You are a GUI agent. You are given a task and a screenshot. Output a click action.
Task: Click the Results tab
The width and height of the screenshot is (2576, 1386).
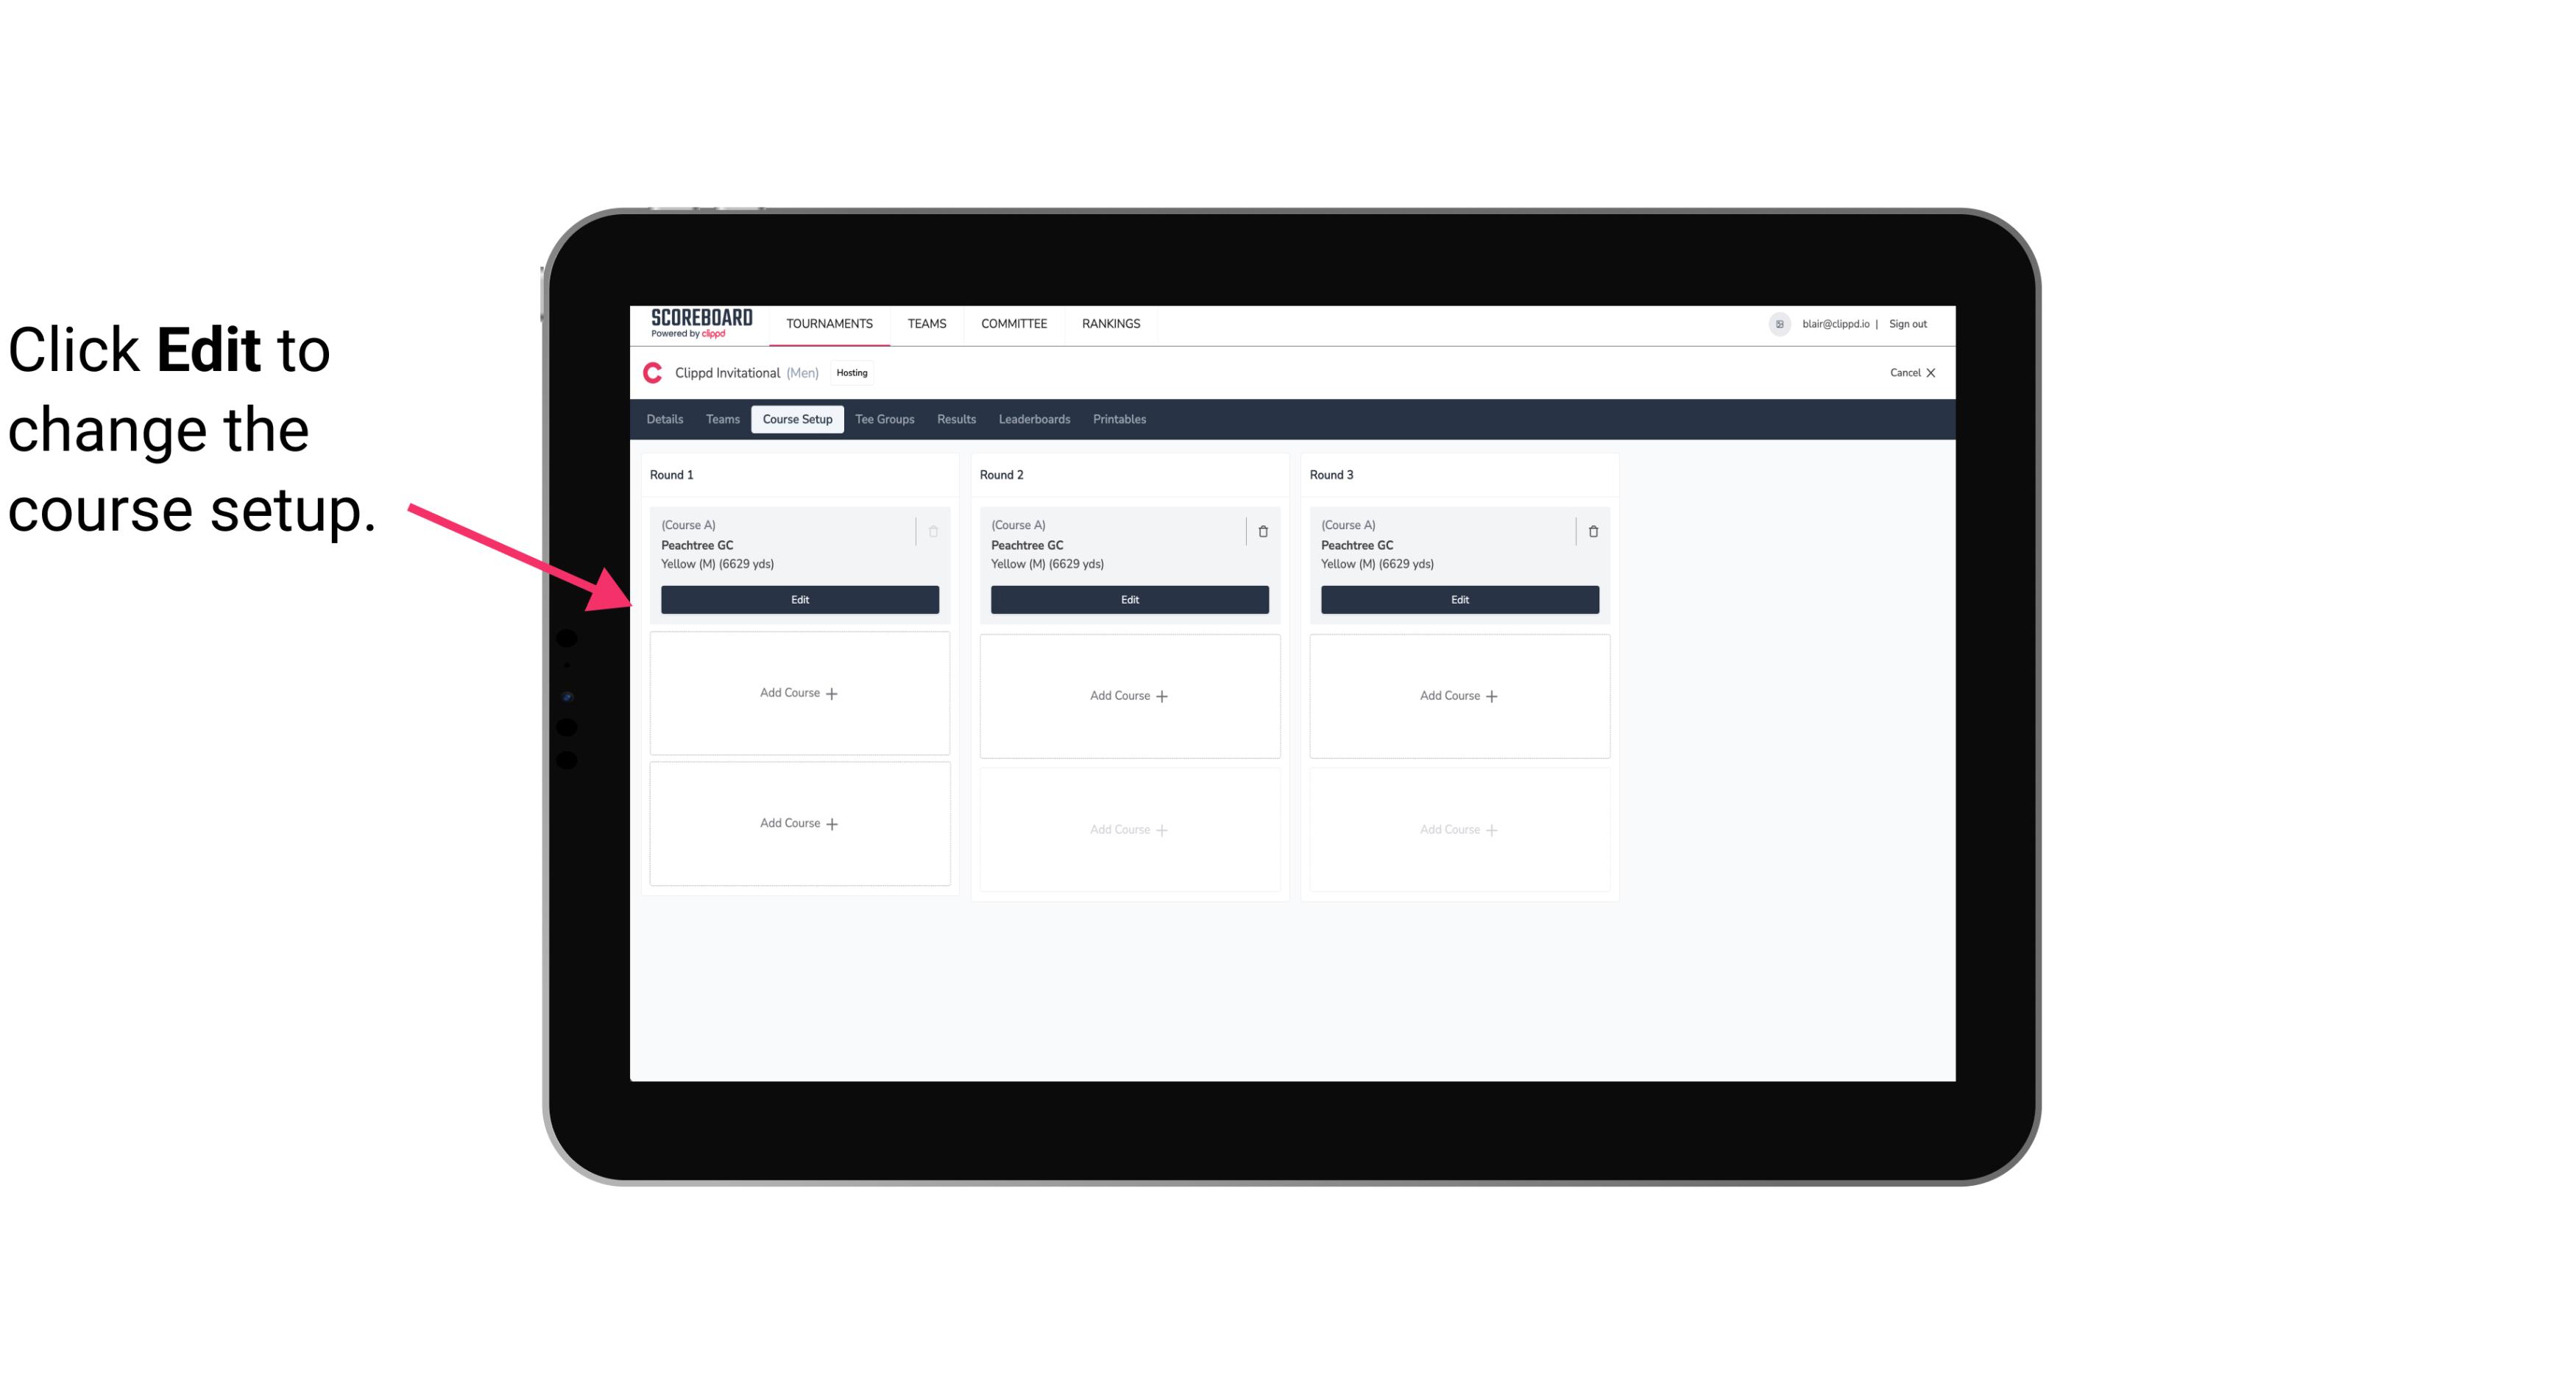pyautogui.click(x=957, y=418)
